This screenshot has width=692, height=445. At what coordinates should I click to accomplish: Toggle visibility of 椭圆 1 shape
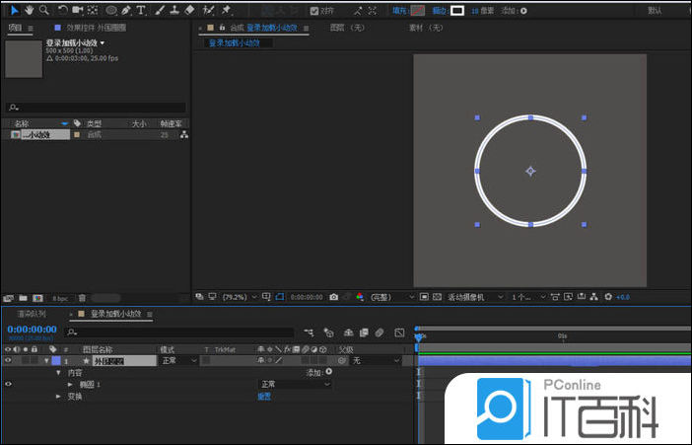(8, 384)
